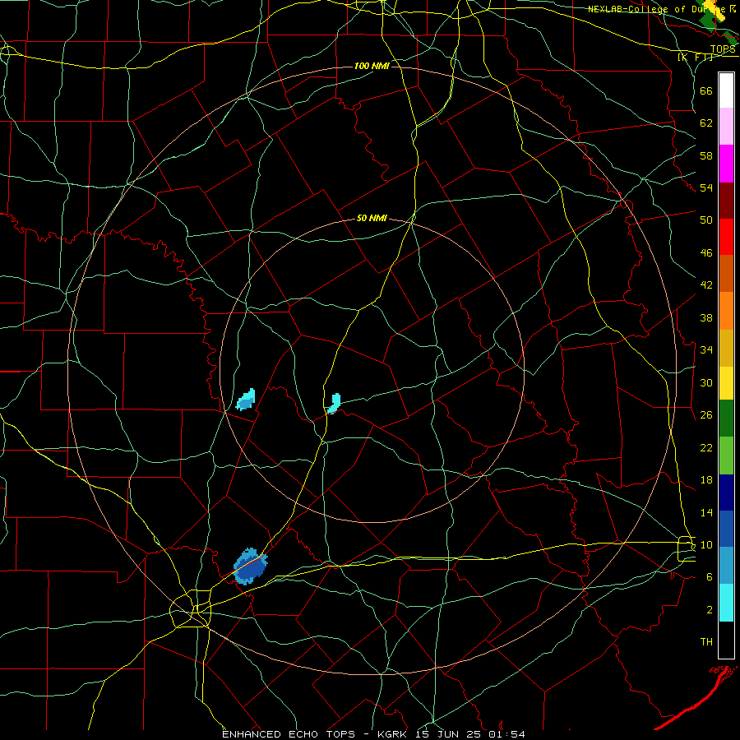Click the legend value 66

706,90
